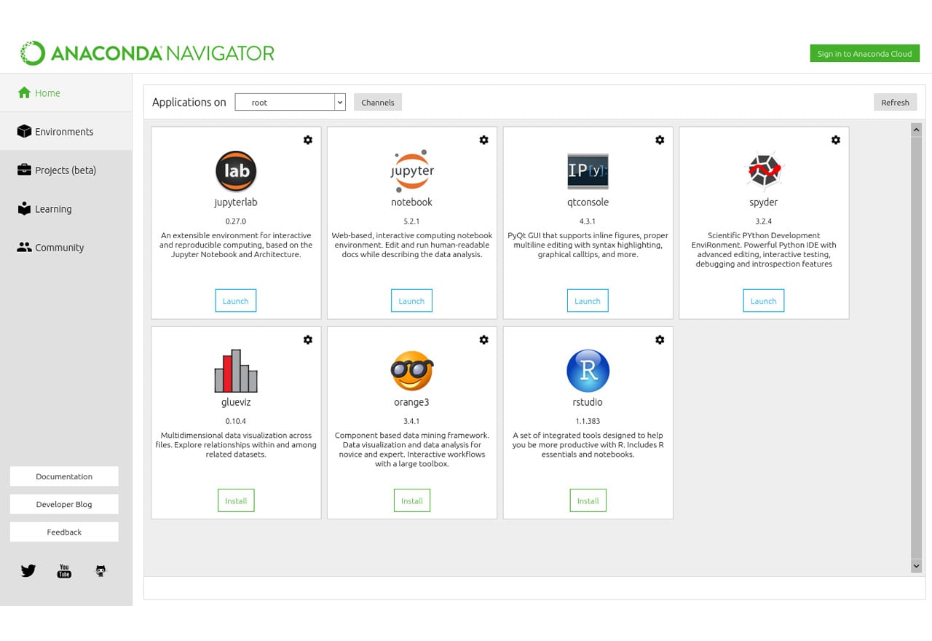This screenshot has width=932, height=641.
Task: Launch jupyterlab
Action: [236, 301]
